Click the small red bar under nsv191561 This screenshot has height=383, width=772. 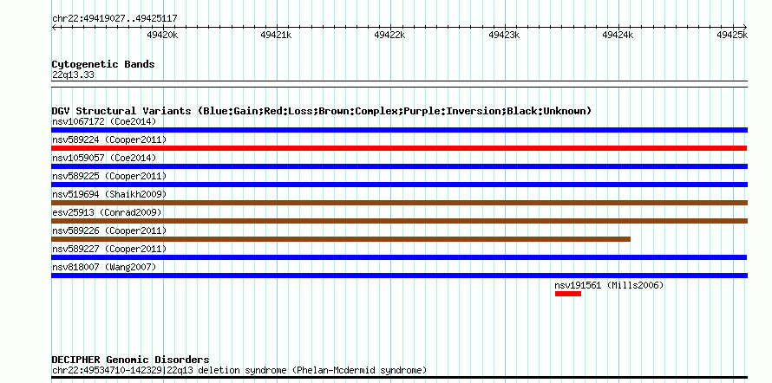tap(568, 294)
